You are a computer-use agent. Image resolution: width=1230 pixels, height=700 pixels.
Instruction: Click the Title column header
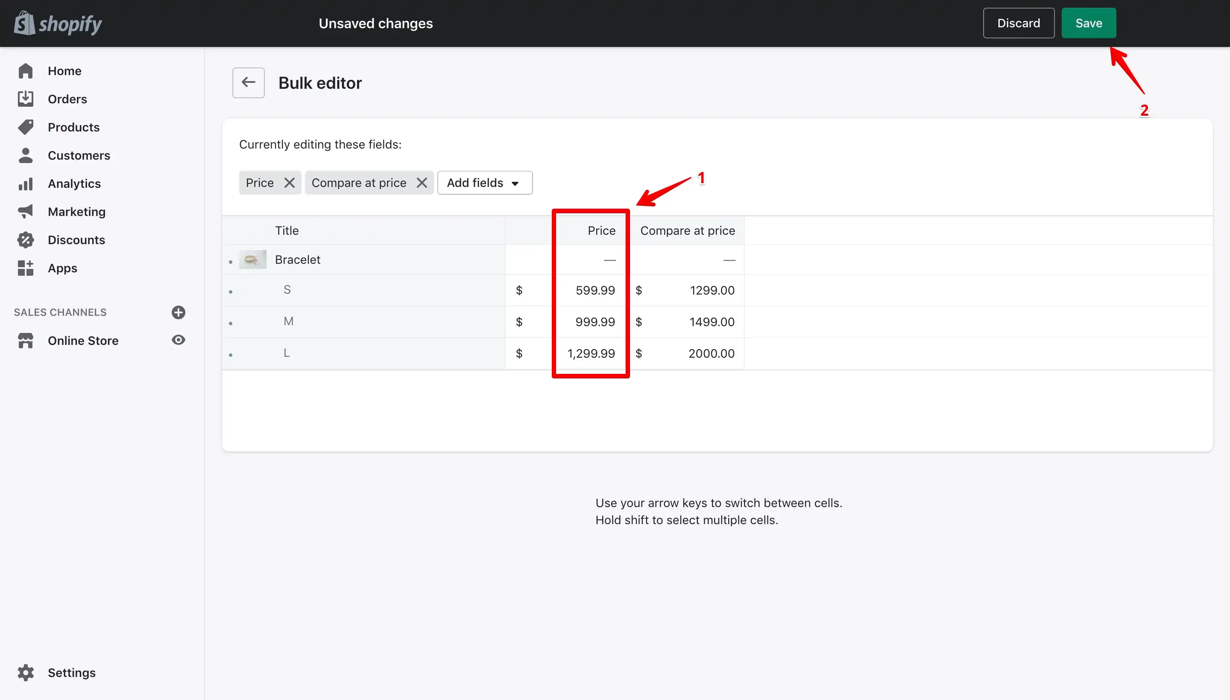(287, 231)
